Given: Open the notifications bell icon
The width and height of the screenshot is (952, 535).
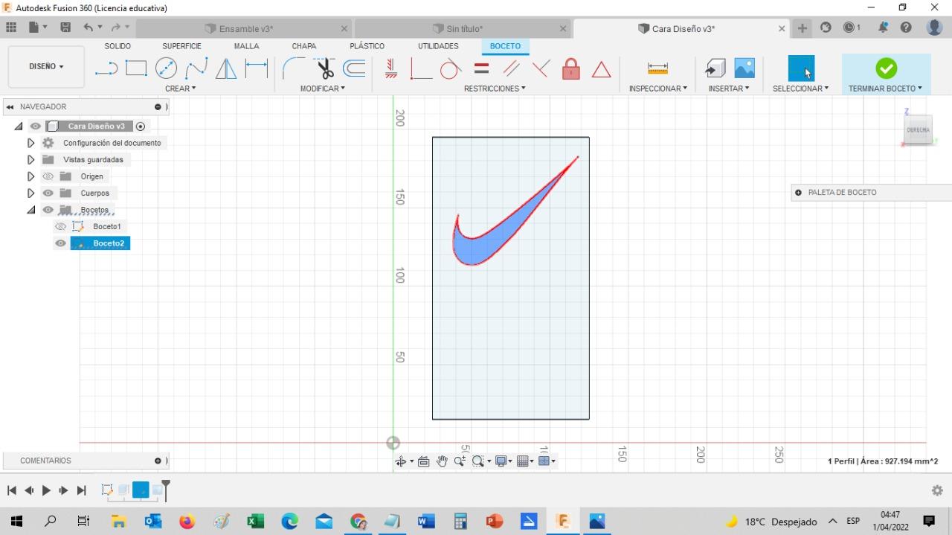Looking at the screenshot, I should click(x=883, y=28).
